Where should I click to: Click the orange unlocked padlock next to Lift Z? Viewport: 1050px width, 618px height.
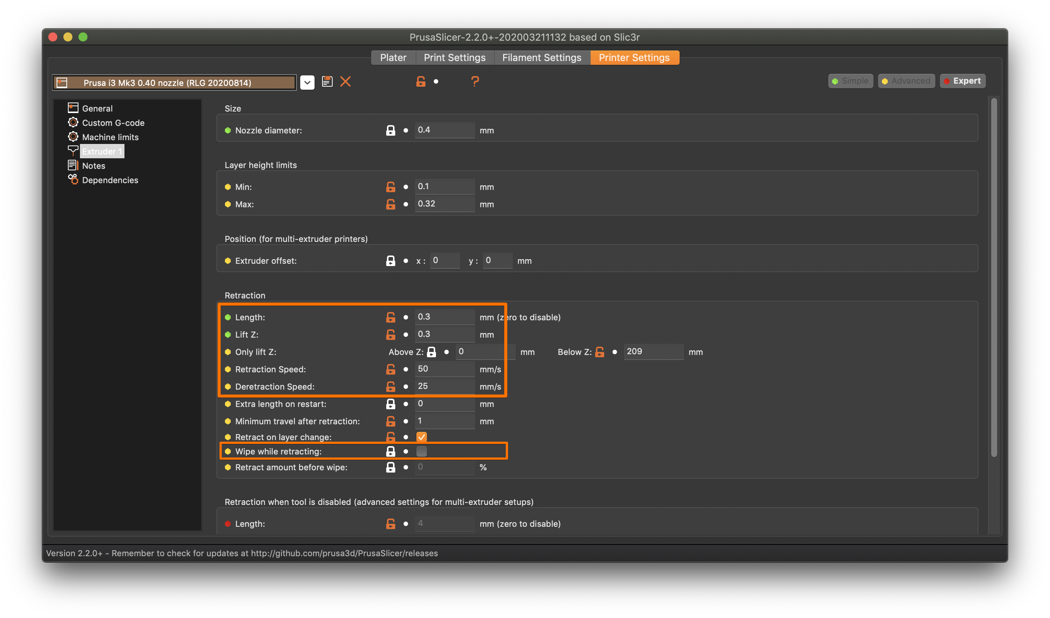pos(390,334)
